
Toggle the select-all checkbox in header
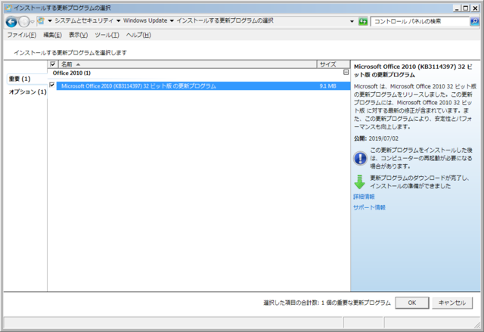(x=53, y=64)
